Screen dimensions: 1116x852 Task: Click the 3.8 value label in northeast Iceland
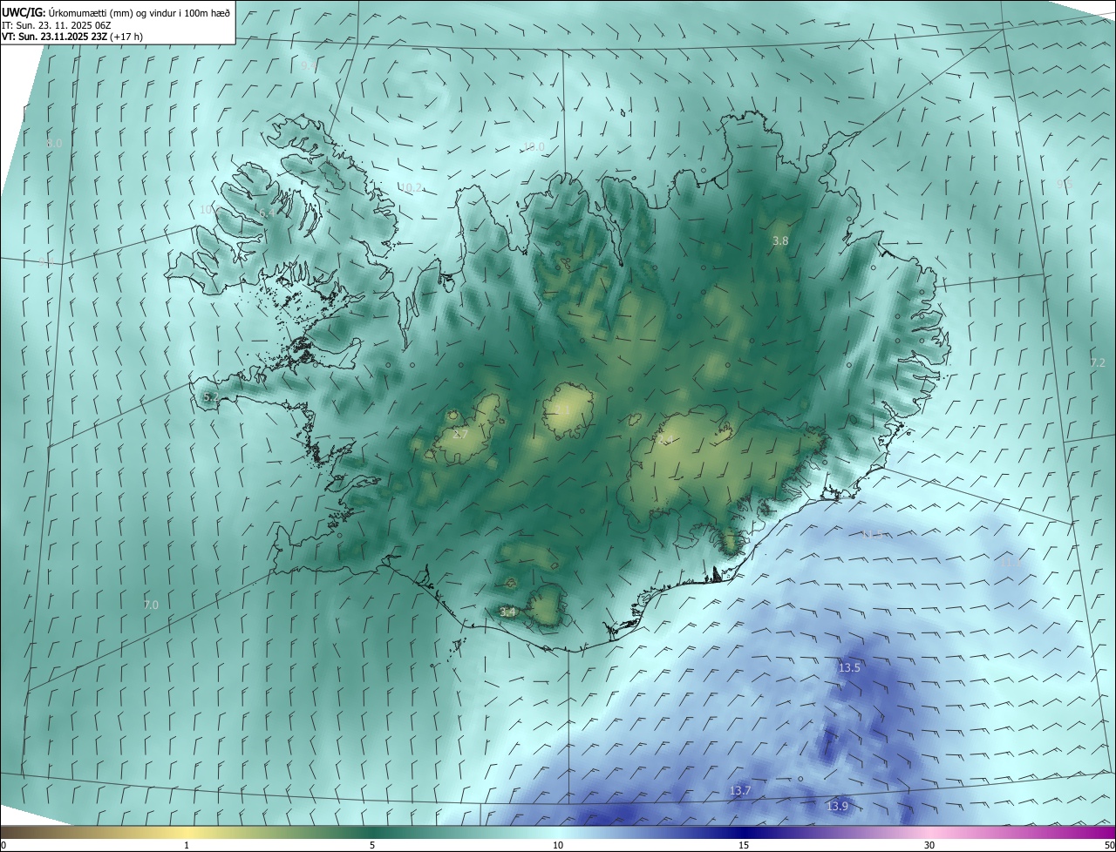pyautogui.click(x=780, y=241)
